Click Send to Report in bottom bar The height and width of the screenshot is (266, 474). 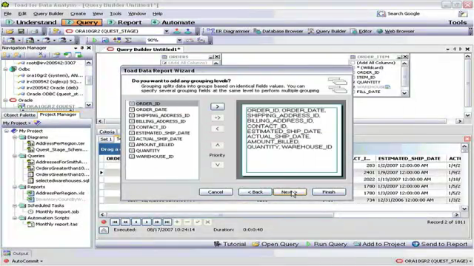439,244
